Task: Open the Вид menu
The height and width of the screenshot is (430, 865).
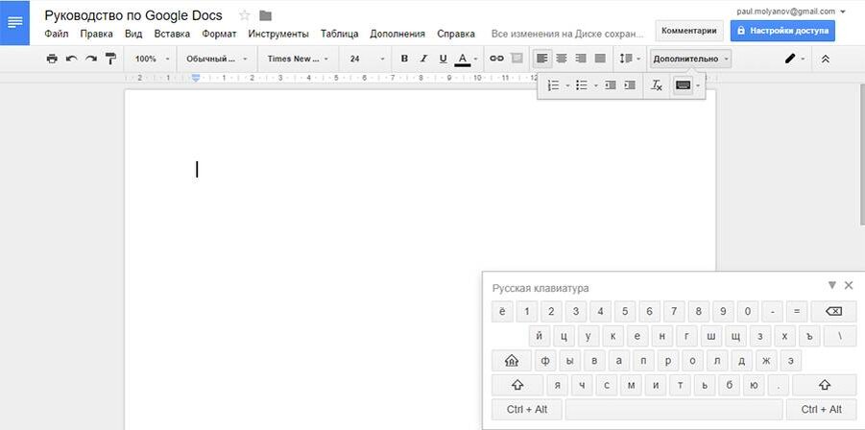Action: [x=133, y=34]
